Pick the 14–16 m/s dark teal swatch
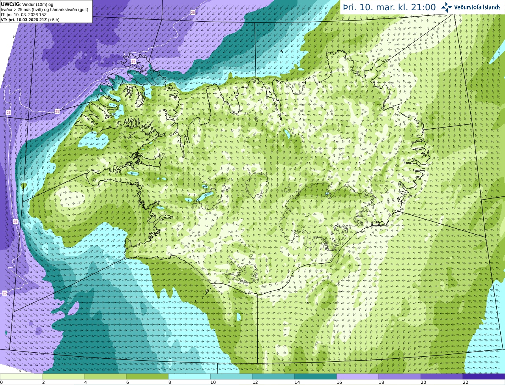The height and width of the screenshot is (385, 505). pos(316,376)
